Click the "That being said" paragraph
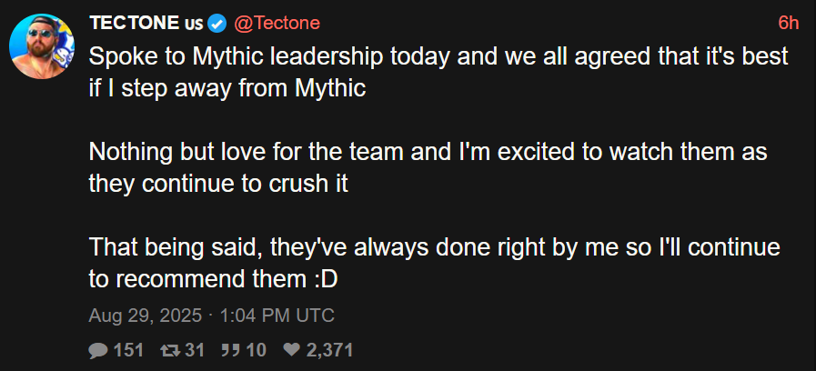Viewport: 816px width, 371px height. (435, 264)
